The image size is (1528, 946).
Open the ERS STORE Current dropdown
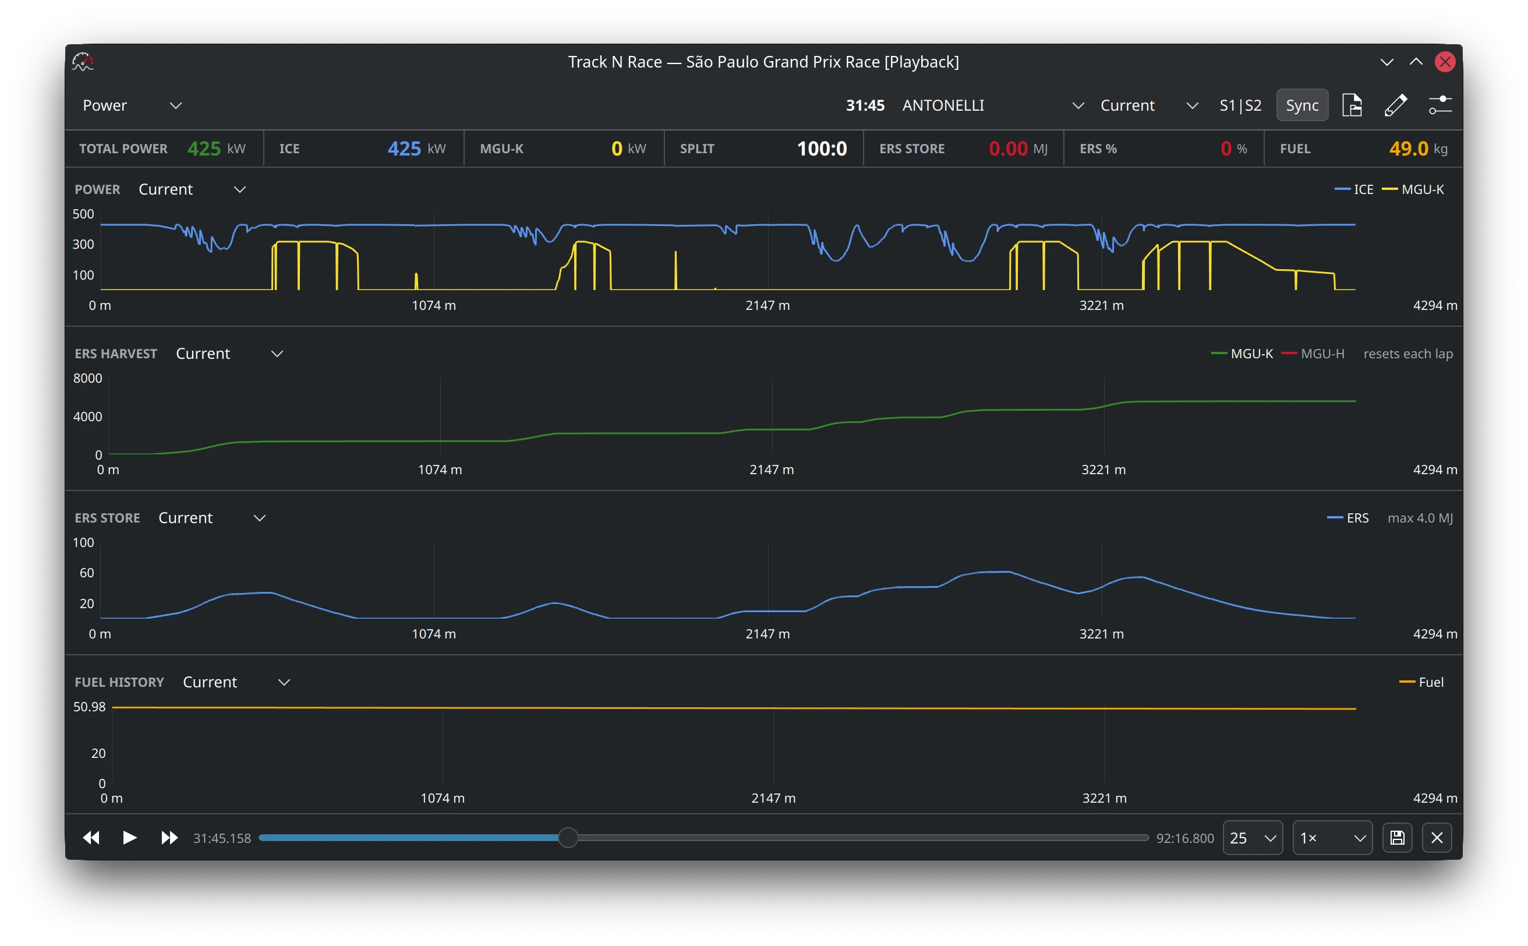point(212,518)
